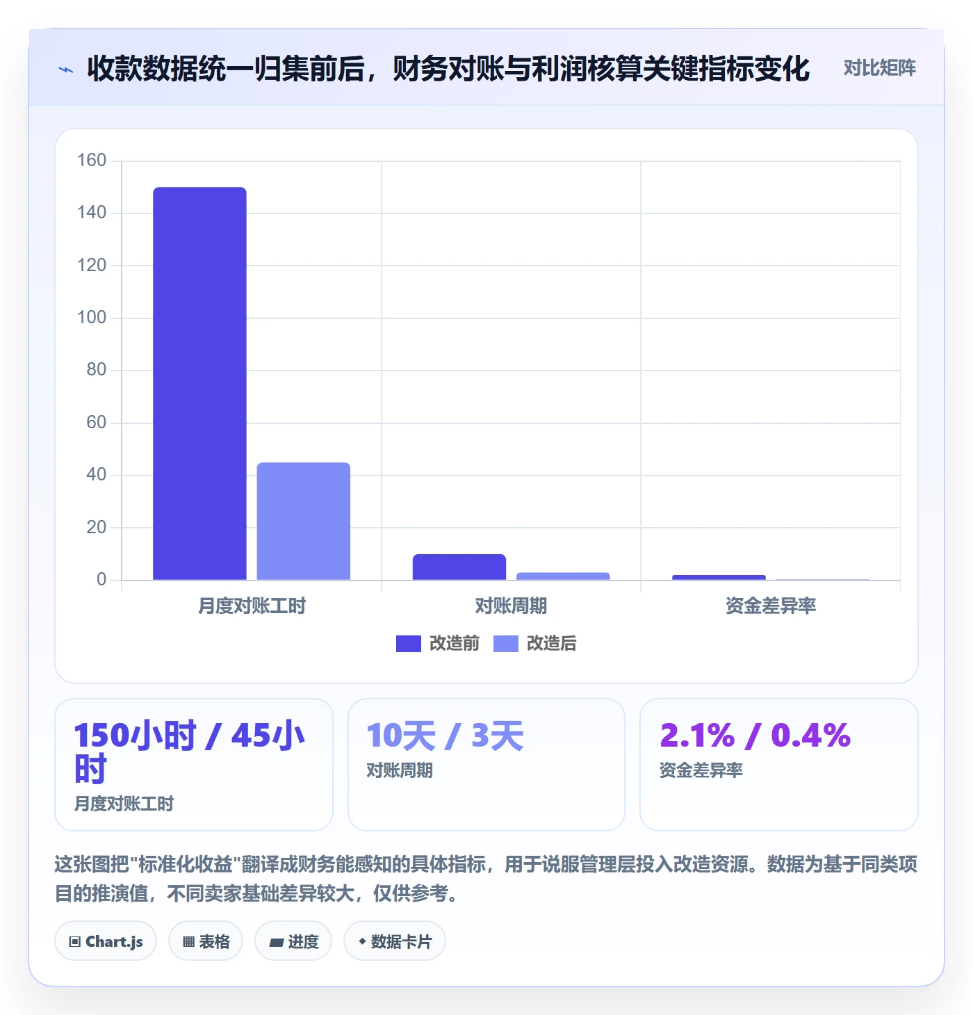The width and height of the screenshot is (973, 1015).
Task: Open the 10天 / 3天 data card
Action: [486, 765]
